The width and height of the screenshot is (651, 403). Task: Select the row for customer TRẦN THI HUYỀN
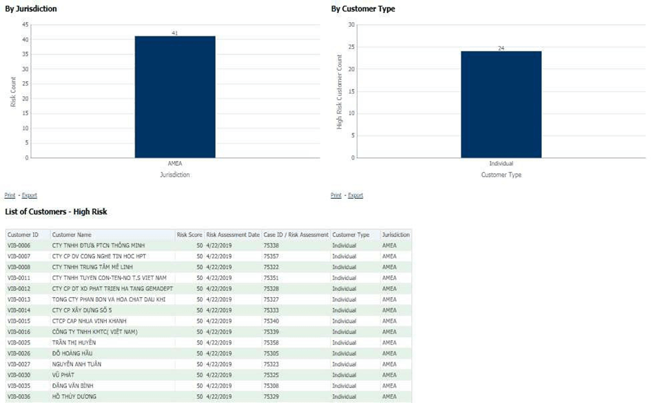tap(76, 342)
